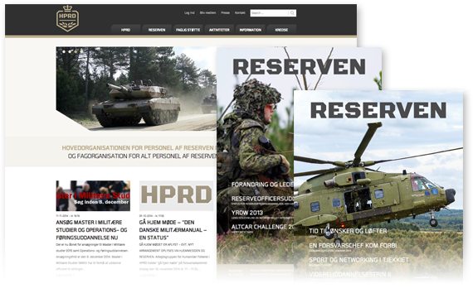473x298 pixels.
Task: Open the RESERVEN navigation tab
Action: pyautogui.click(x=157, y=30)
